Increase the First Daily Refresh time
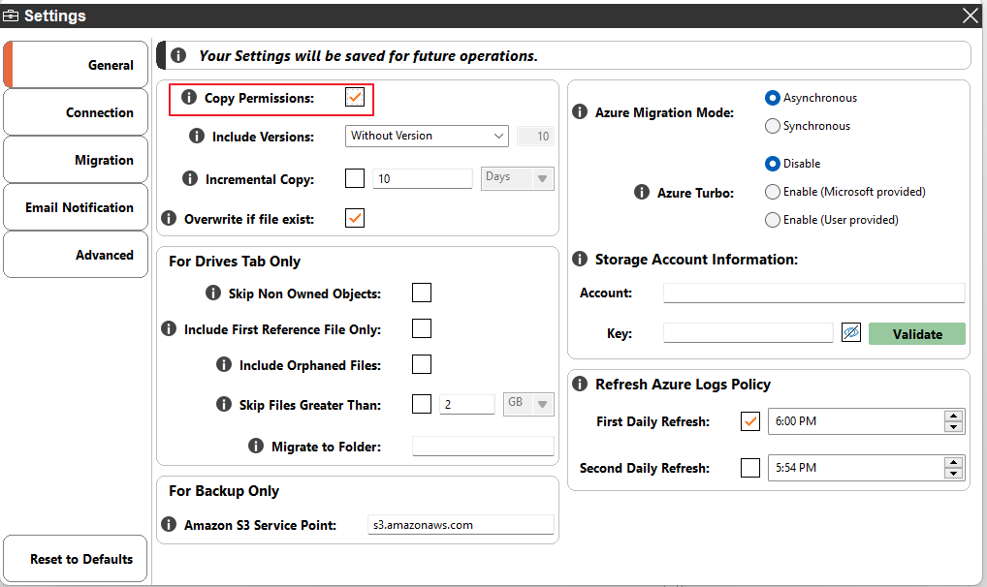Screen dimensions: 987x587 pyautogui.click(x=953, y=417)
